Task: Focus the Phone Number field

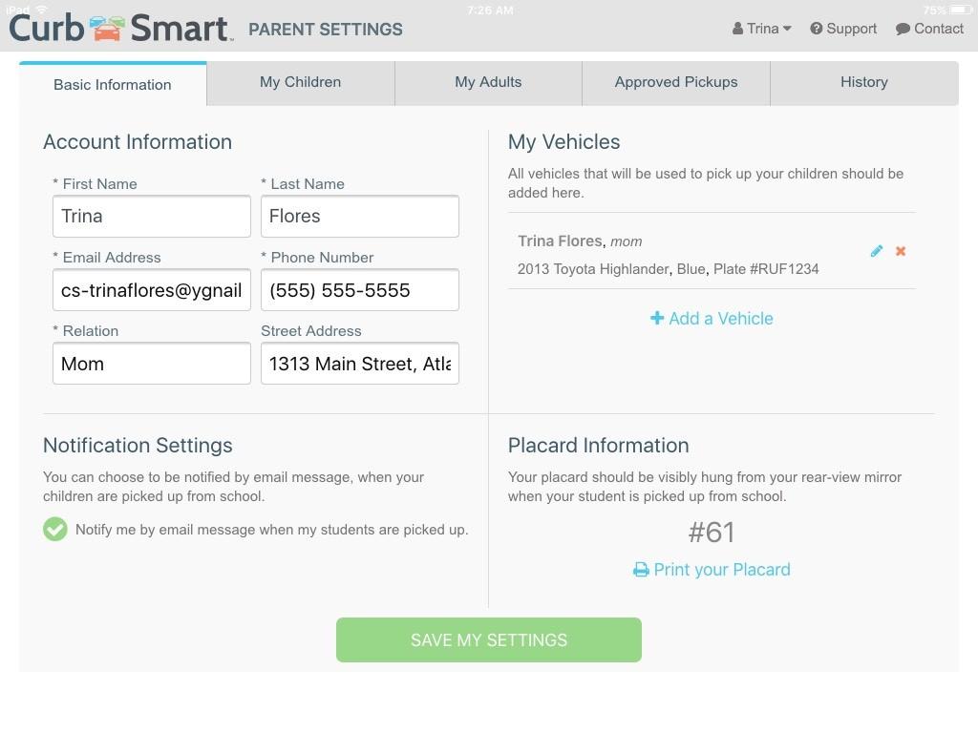Action: click(x=360, y=290)
